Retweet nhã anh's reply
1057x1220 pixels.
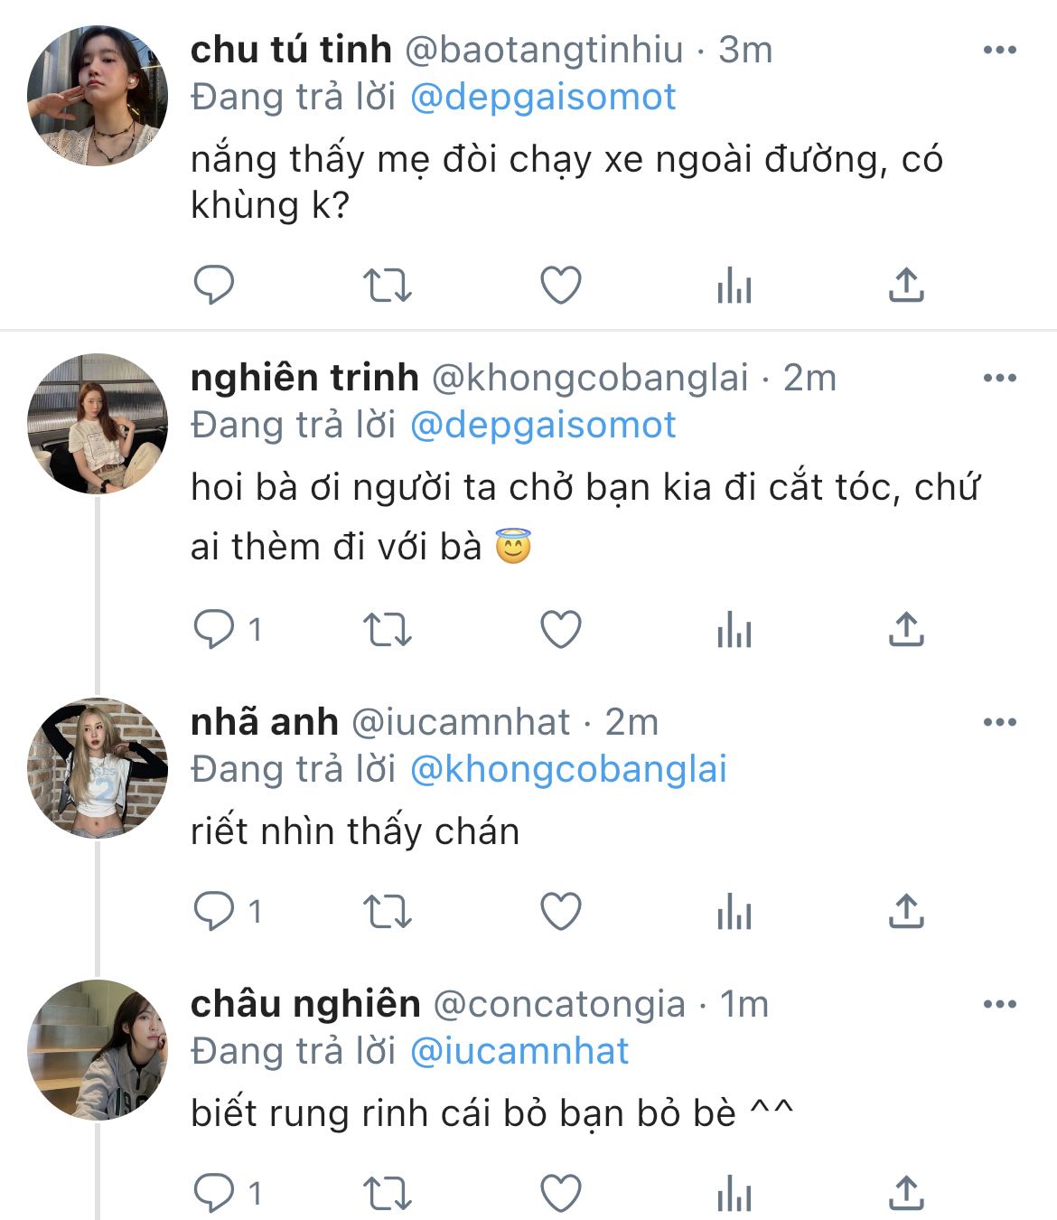pos(387,911)
